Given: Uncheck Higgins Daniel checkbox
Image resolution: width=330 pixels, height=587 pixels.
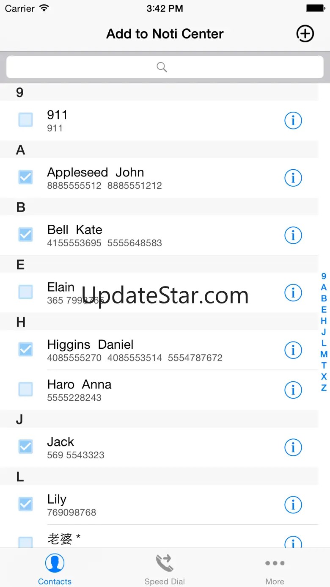Looking at the screenshot, I should pyautogui.click(x=26, y=349).
